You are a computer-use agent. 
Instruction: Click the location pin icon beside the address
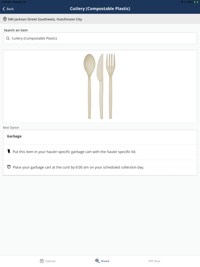(x=4, y=19)
